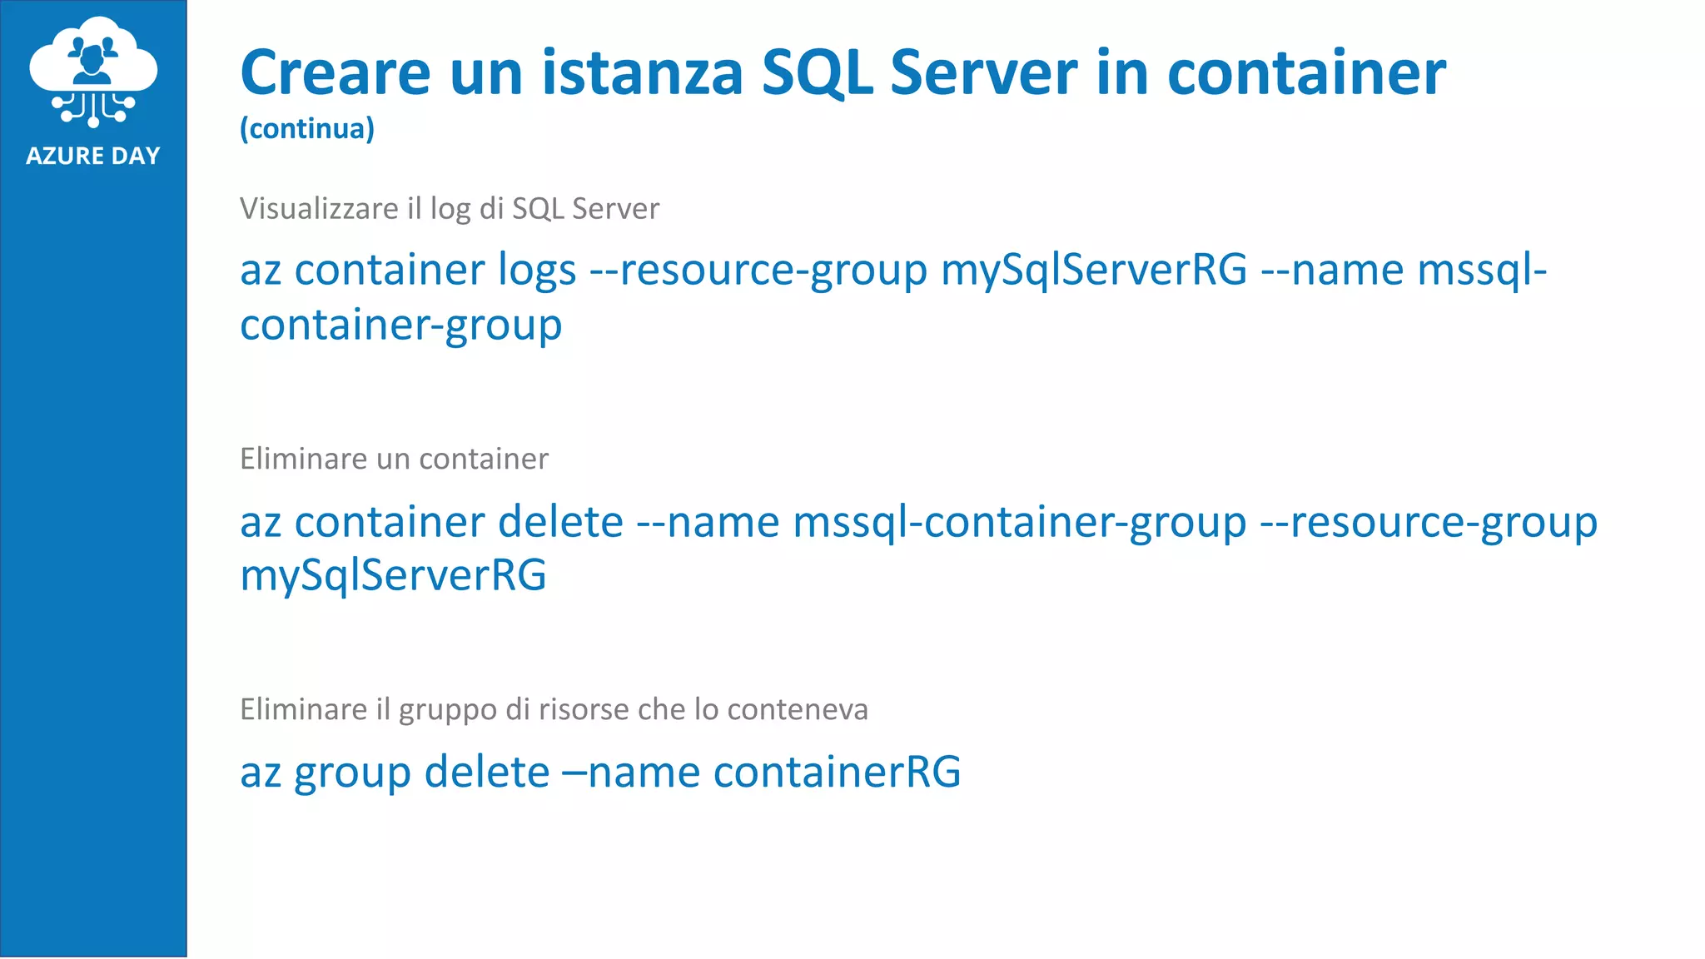This screenshot has height=959, width=1705.
Task: Click 'Eliminare il gruppo di risorse che lo conteneva'
Action: [x=554, y=709]
